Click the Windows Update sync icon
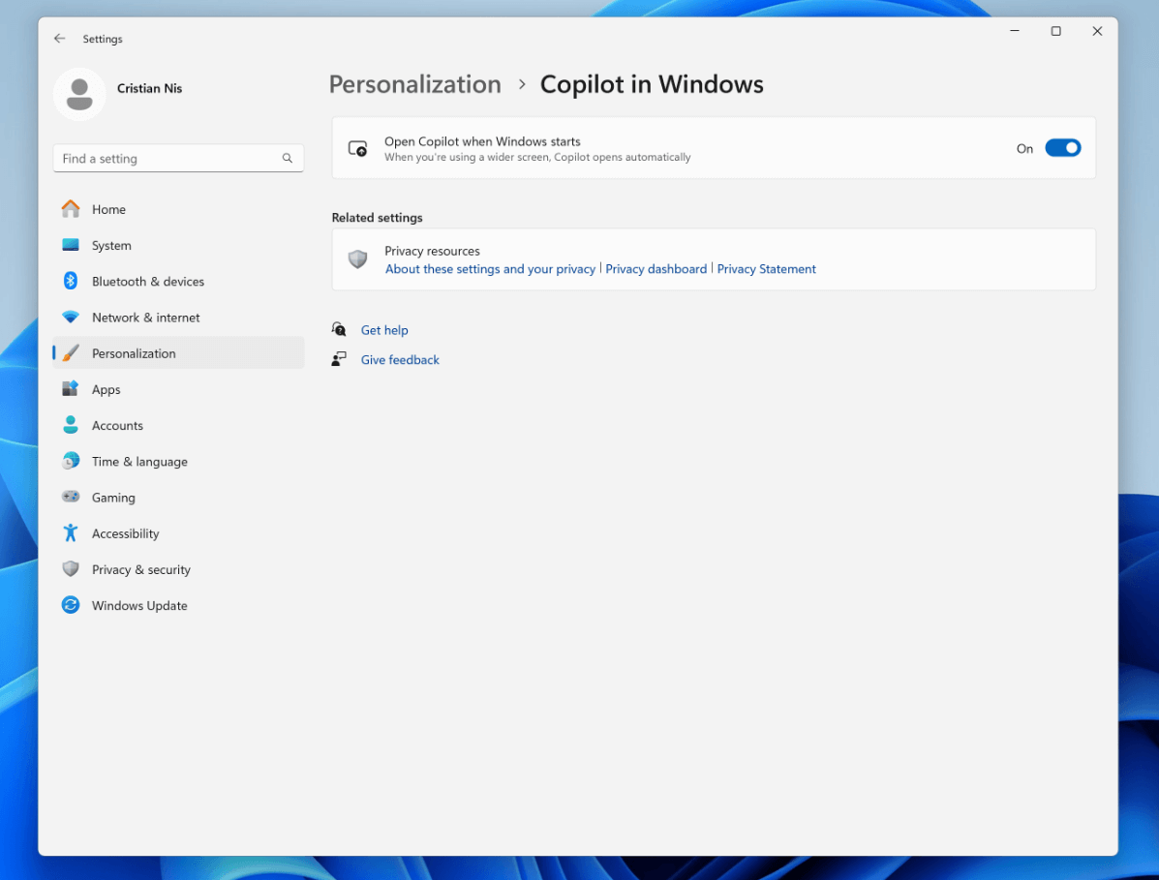Viewport: 1159px width, 880px height. coord(71,605)
